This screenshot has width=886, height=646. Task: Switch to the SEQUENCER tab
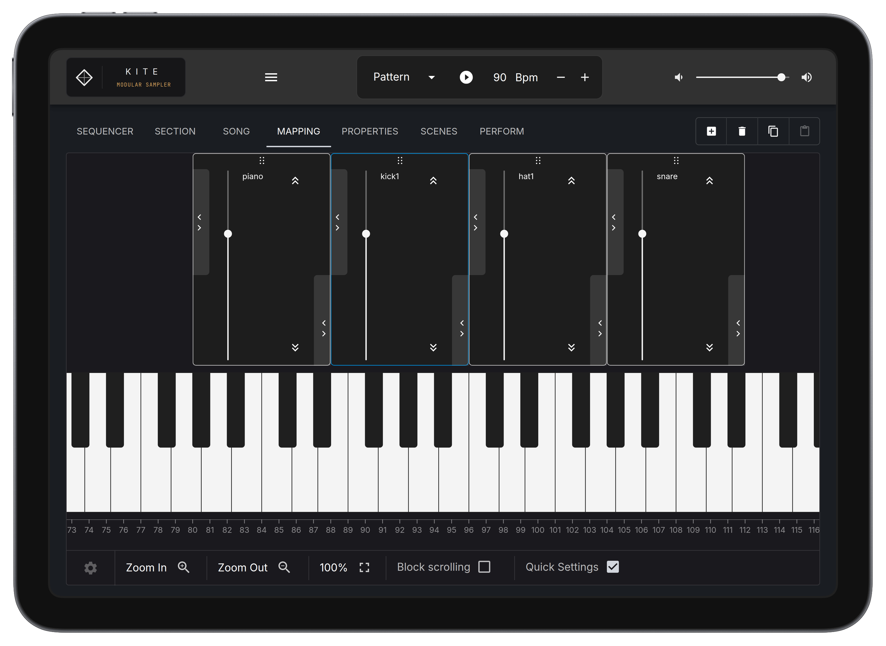[x=105, y=132]
